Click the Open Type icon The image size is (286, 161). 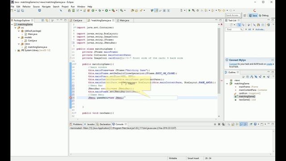point(132,11)
